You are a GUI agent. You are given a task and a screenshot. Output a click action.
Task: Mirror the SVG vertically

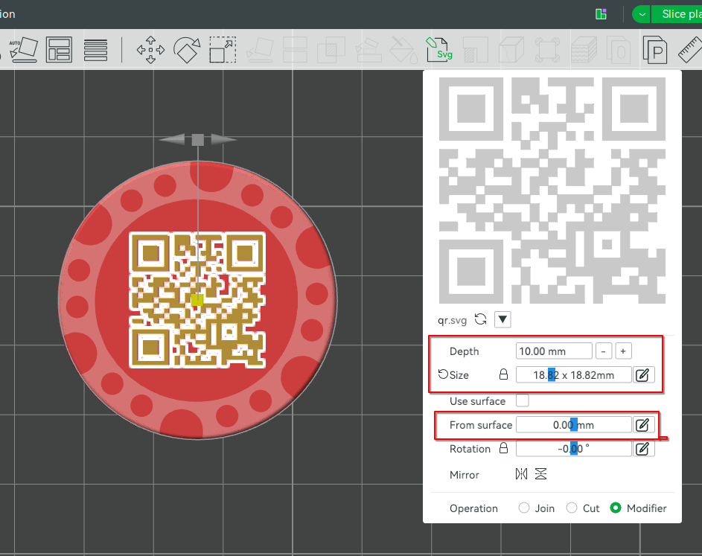tap(541, 474)
